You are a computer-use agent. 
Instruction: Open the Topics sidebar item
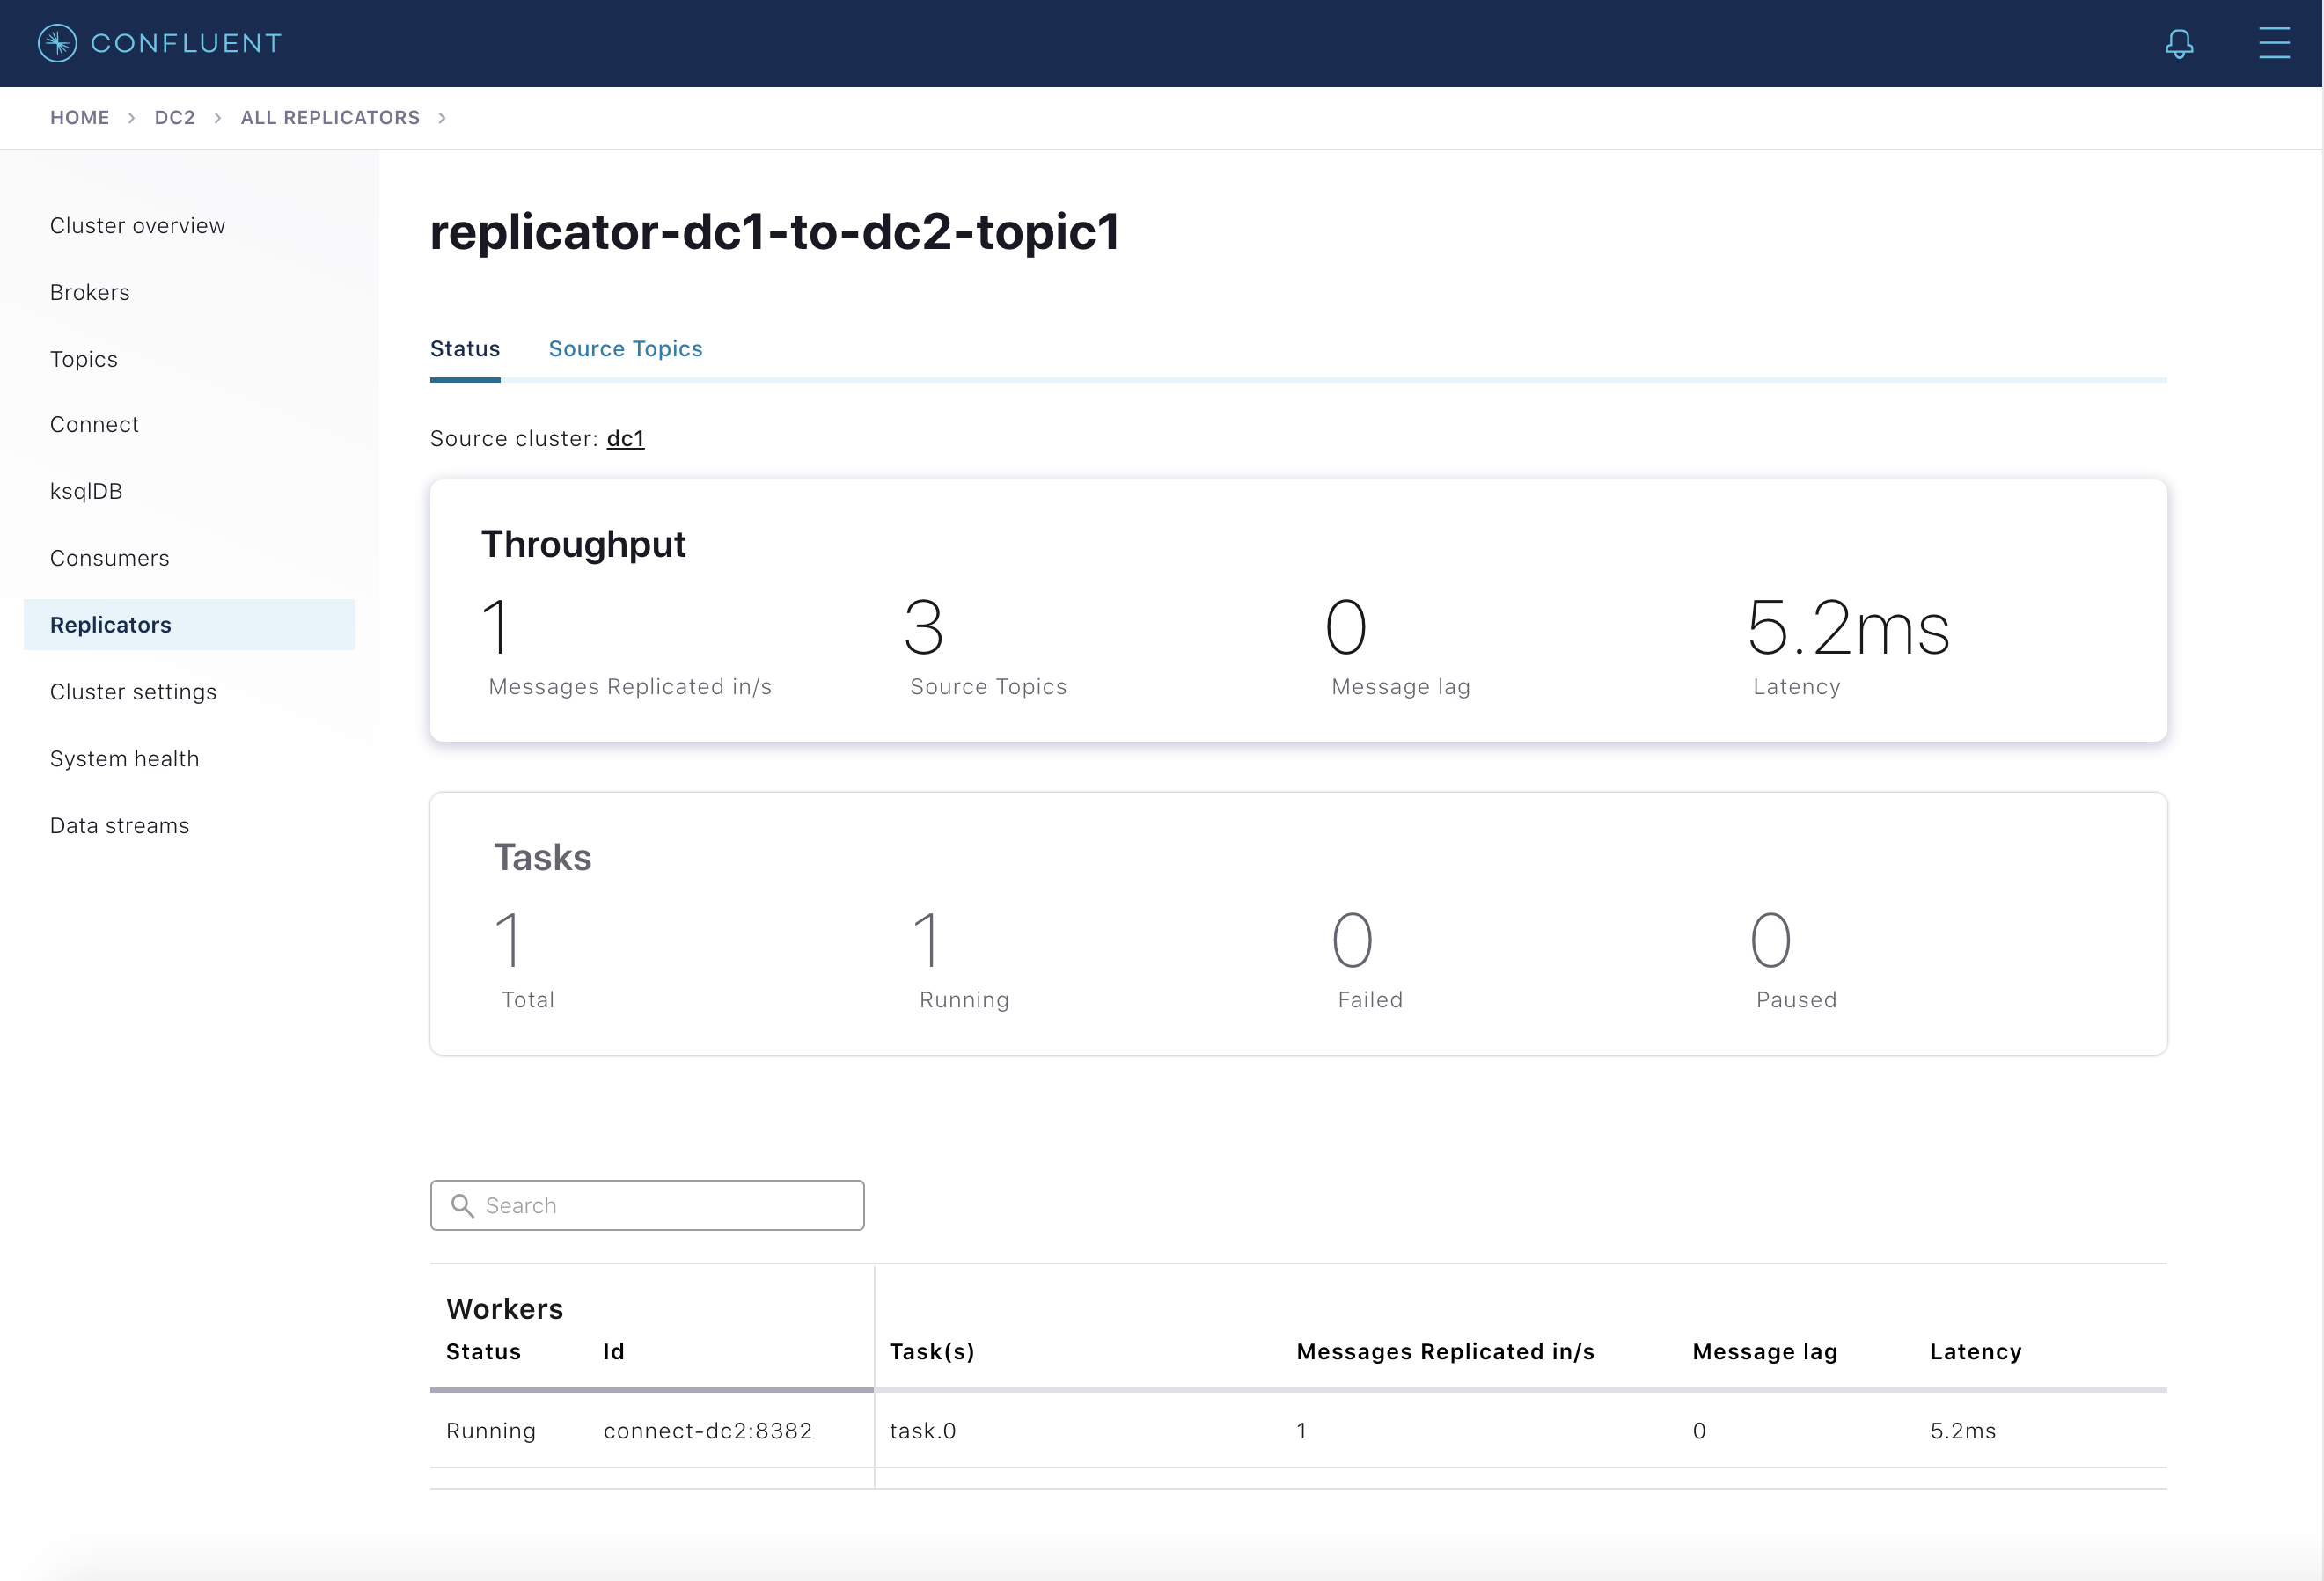(84, 359)
